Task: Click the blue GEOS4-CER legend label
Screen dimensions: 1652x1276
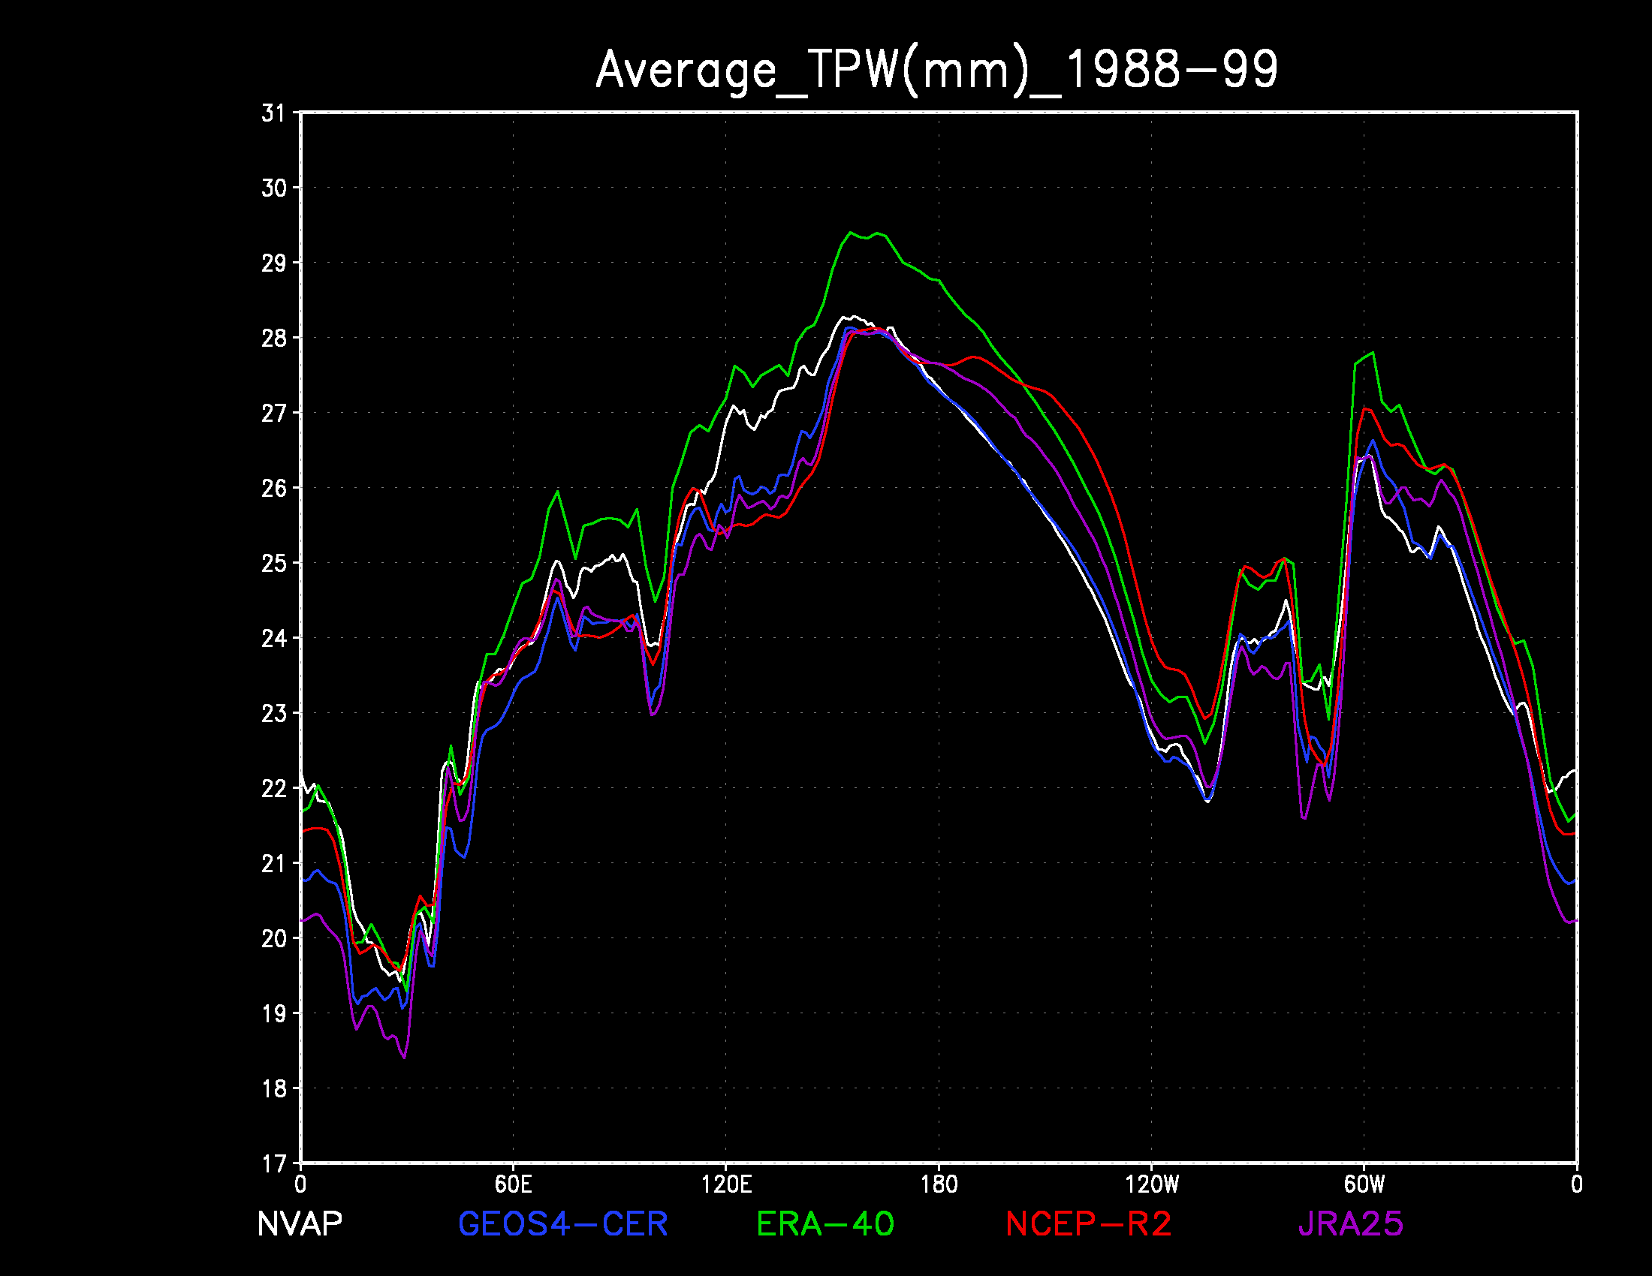Action: tap(562, 1224)
